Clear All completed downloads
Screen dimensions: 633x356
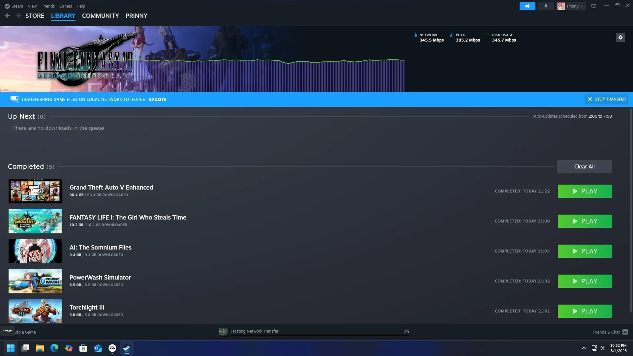click(584, 166)
